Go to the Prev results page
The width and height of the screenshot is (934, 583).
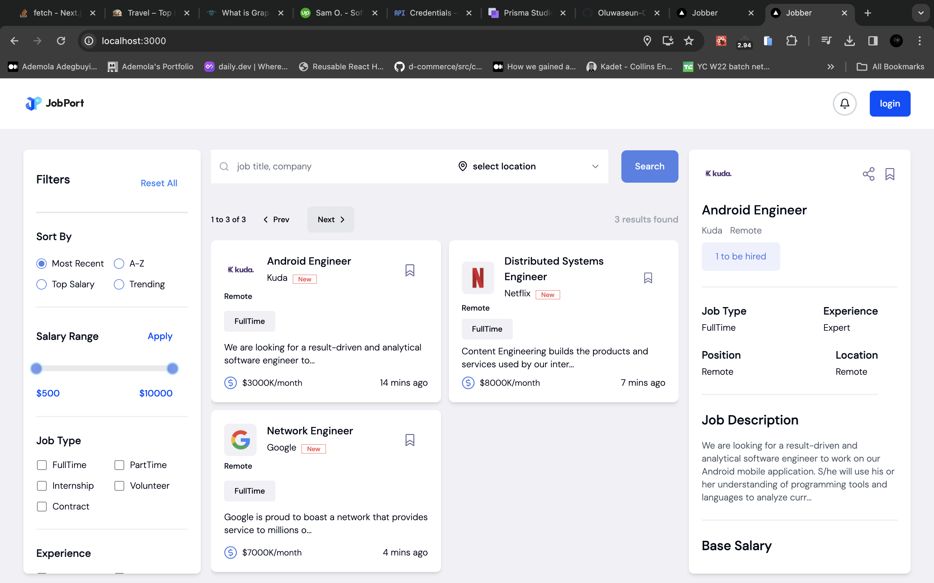[x=276, y=219]
